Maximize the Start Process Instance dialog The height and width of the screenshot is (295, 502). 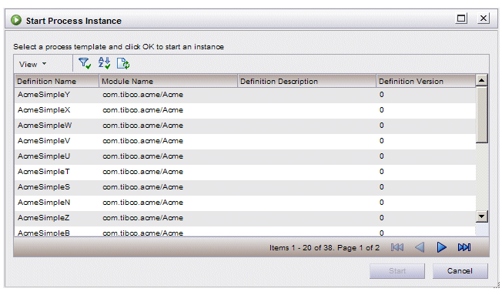pos(461,18)
